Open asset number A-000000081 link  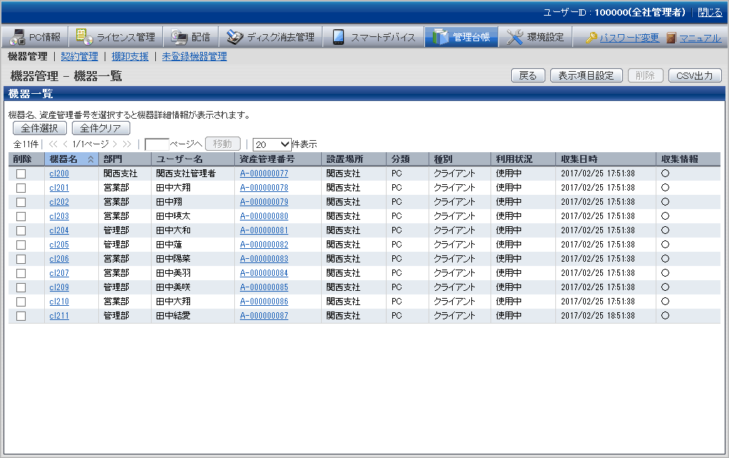pyautogui.click(x=264, y=230)
